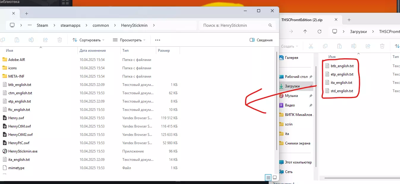Click the Sort arrows icon in the zip window
Image resolution: width=400 pixels, height=184 pixels.
click(397, 46)
